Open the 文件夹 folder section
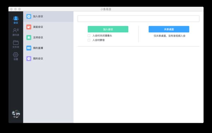Viewport: 212px width, 133px height. [x=16, y=44]
